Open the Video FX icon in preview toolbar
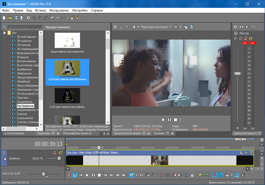 (128, 27)
